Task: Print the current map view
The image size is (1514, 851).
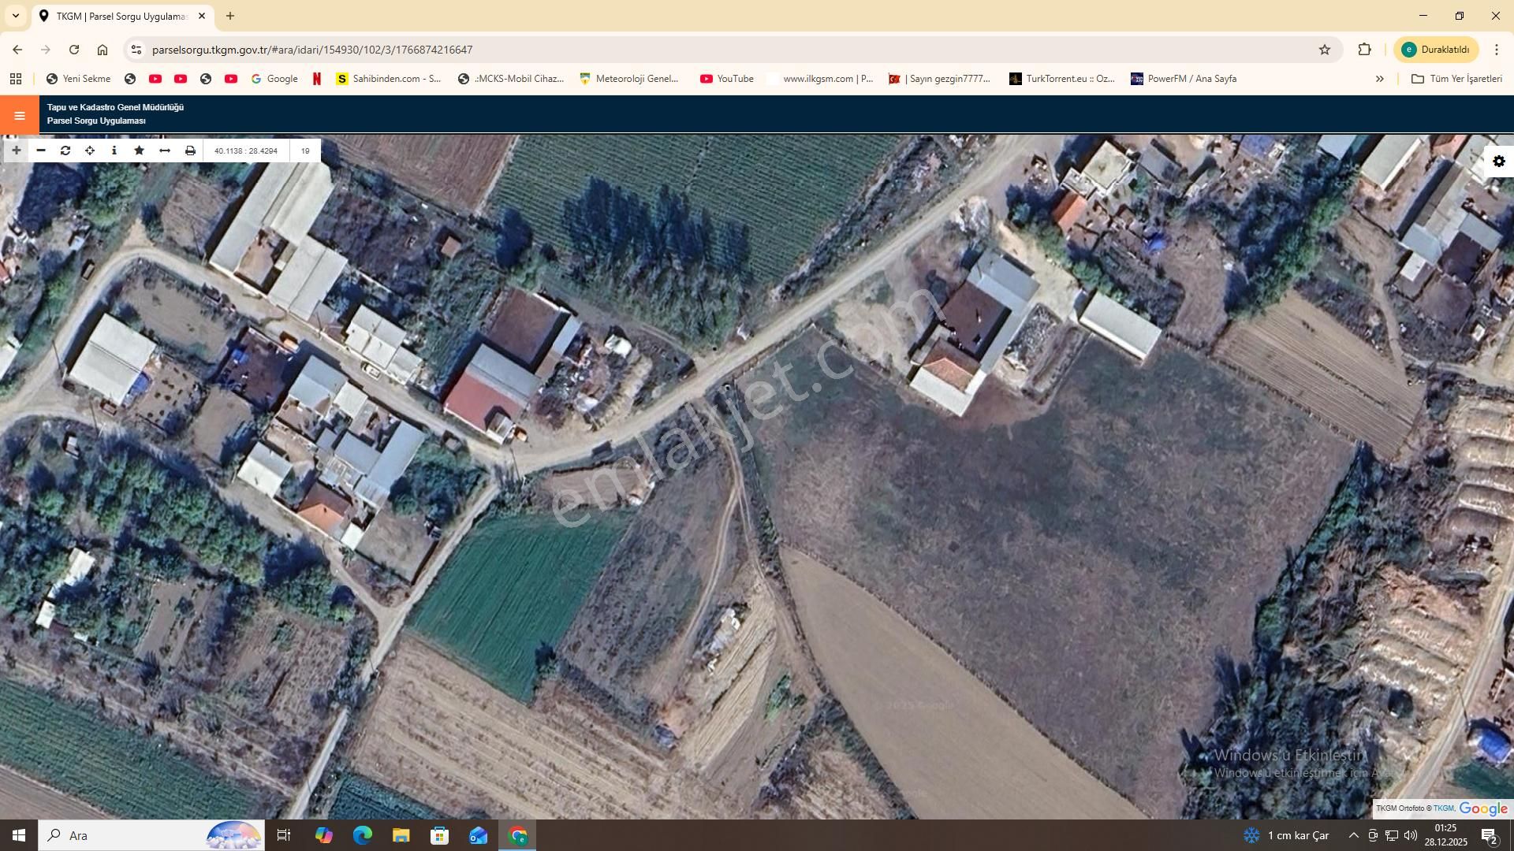Action: click(189, 150)
